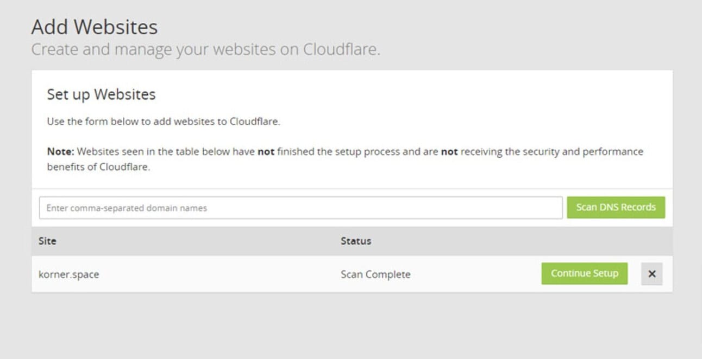
Task: Click the korner.space site name
Action: 69,274
